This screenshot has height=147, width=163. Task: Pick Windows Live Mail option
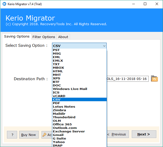click(x=79, y=89)
